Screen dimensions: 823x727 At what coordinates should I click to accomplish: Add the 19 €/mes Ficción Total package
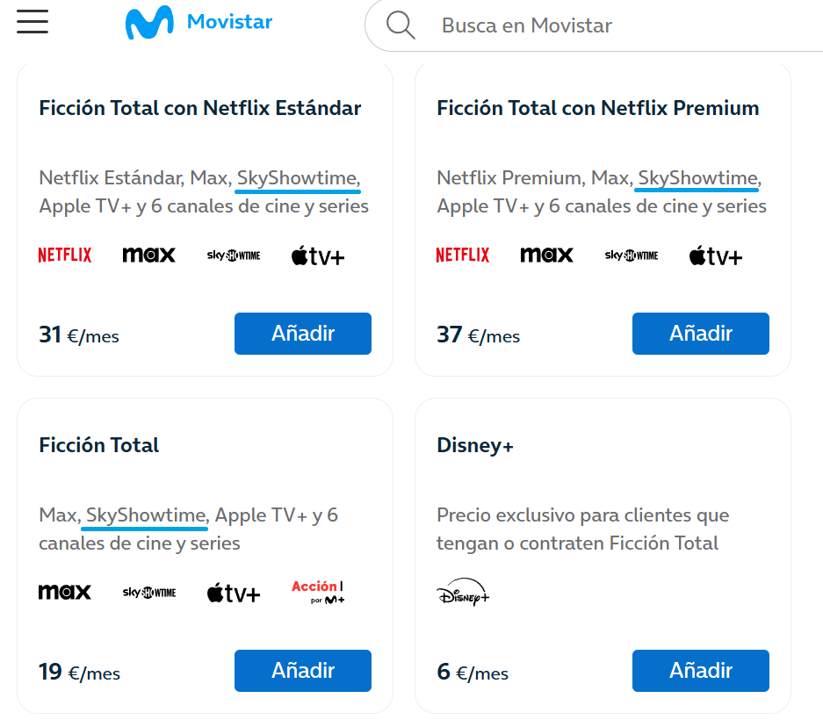(303, 671)
